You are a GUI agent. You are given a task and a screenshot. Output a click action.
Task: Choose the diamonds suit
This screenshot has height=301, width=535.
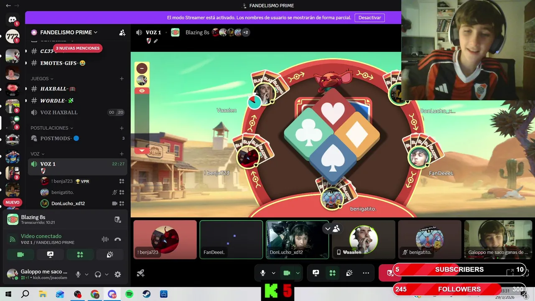tap(356, 135)
